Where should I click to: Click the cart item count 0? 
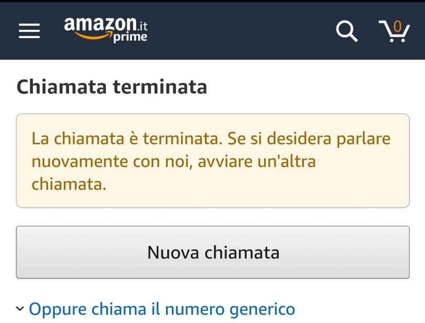397,27
